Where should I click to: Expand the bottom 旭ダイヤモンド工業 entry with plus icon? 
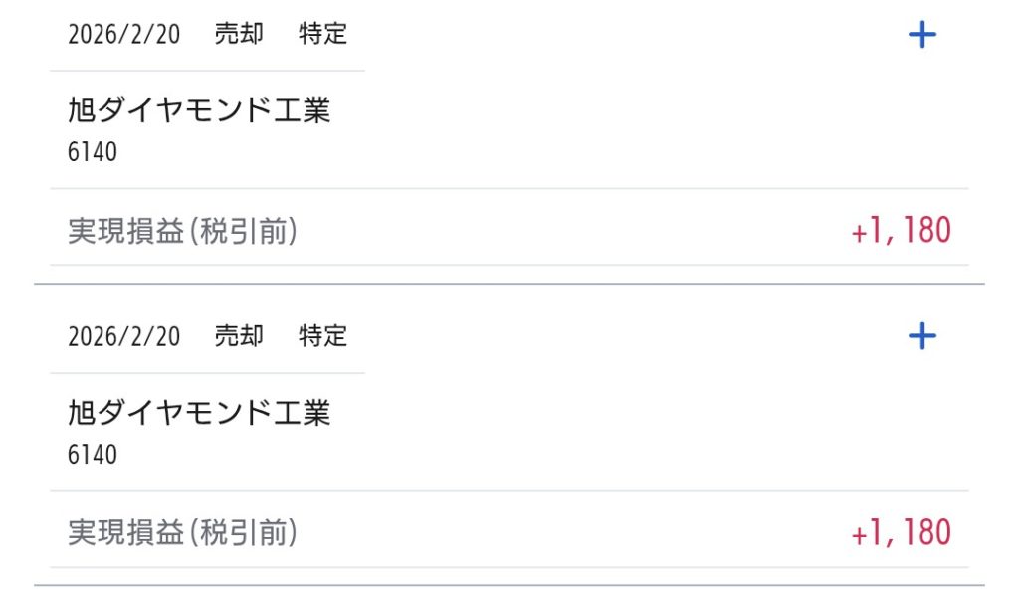click(922, 337)
